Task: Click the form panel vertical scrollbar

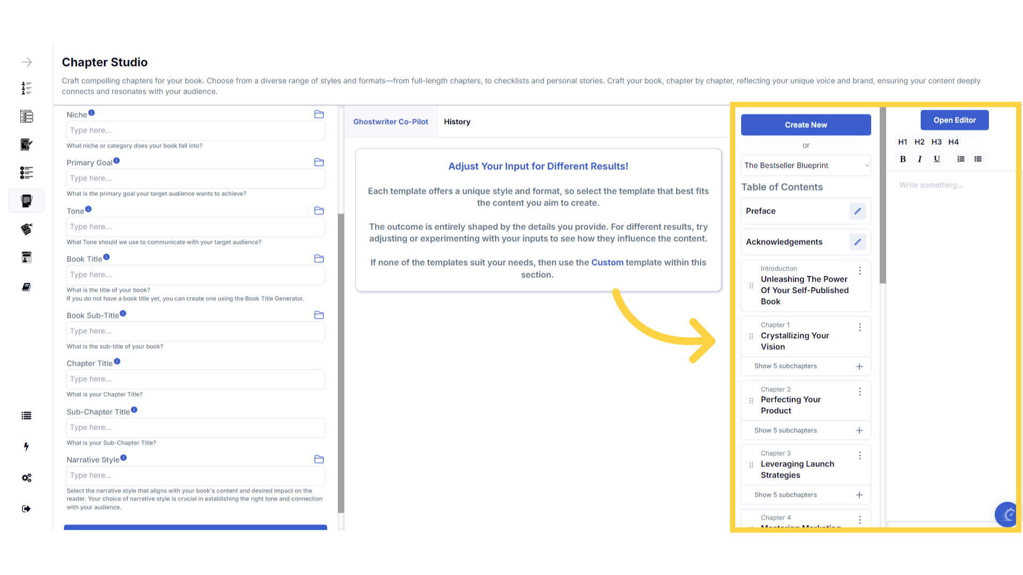Action: (x=341, y=362)
